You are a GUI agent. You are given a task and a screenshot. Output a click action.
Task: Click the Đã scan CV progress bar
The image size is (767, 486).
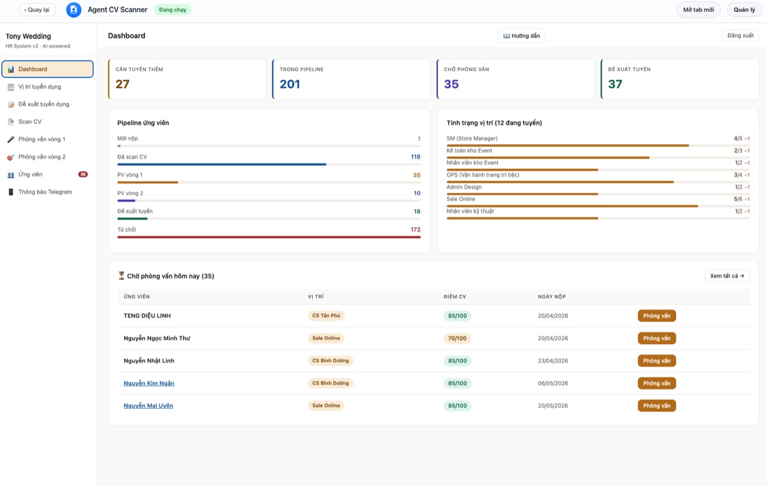pyautogui.click(x=269, y=164)
